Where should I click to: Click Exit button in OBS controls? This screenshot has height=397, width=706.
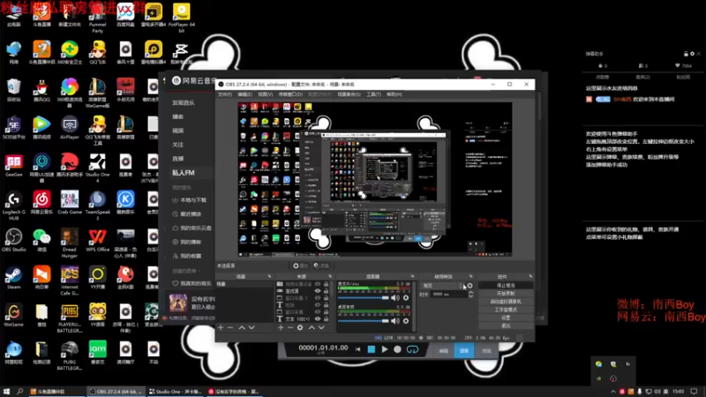(x=506, y=326)
